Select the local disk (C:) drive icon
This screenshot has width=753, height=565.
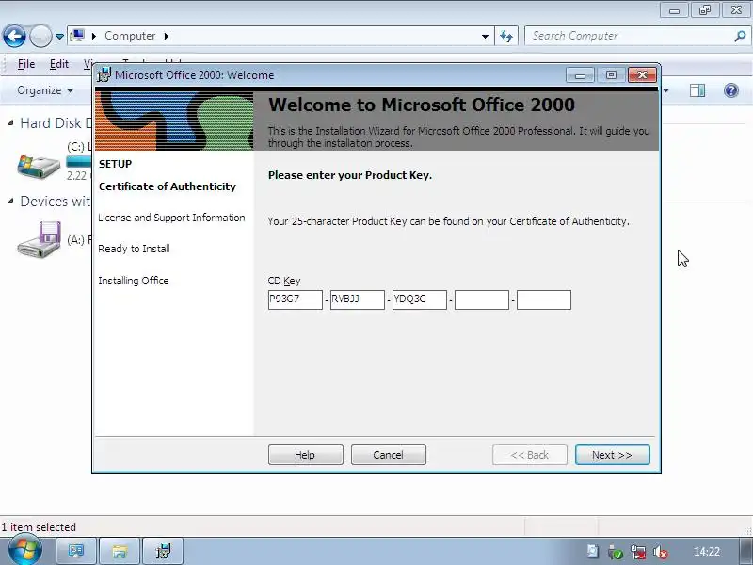point(39,167)
